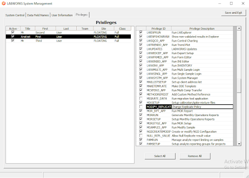The width and height of the screenshot is (249, 178).
Task: Click the Save and Exit button
Action: pyautogui.click(x=233, y=13)
